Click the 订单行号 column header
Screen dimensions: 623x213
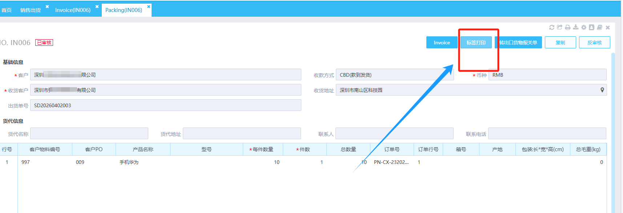pos(428,149)
